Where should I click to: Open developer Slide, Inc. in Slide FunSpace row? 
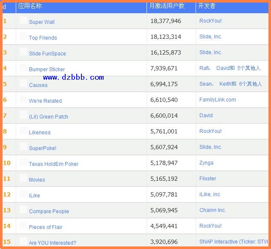click(x=210, y=52)
